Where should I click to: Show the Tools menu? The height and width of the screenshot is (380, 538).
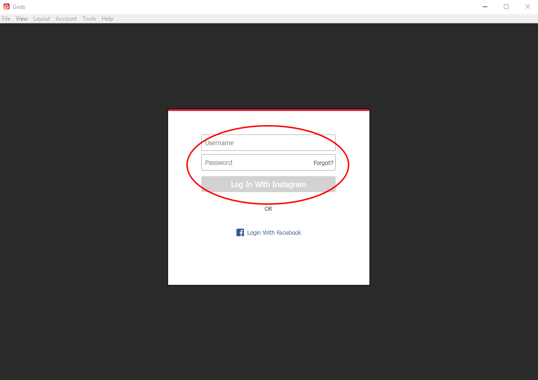pyautogui.click(x=89, y=19)
